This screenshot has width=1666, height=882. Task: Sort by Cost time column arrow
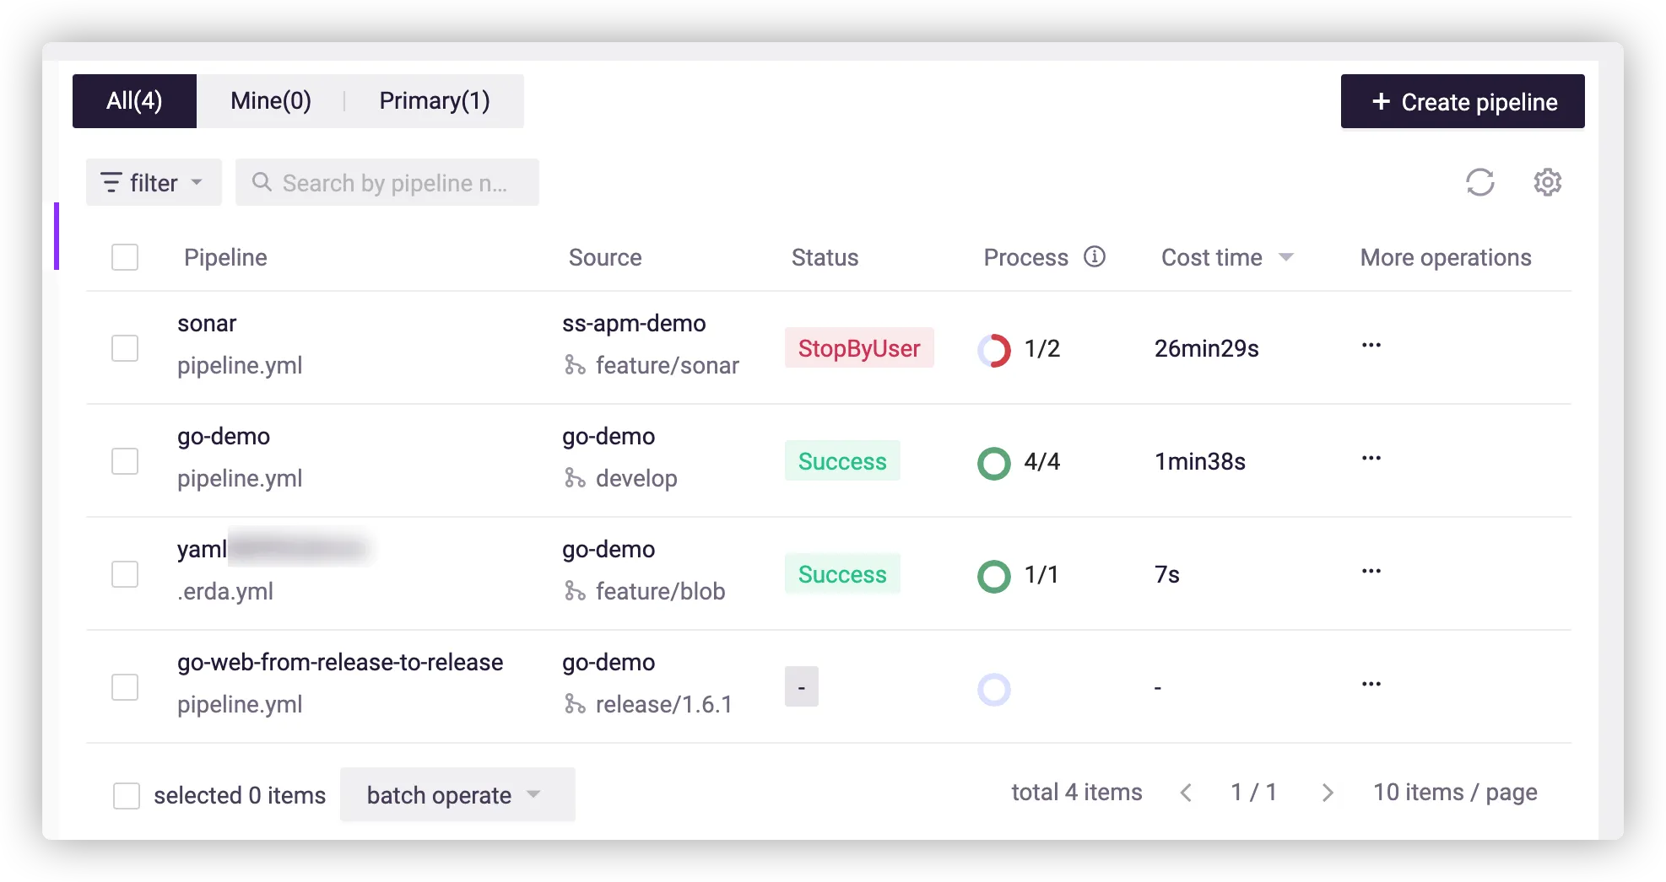pos(1286,257)
